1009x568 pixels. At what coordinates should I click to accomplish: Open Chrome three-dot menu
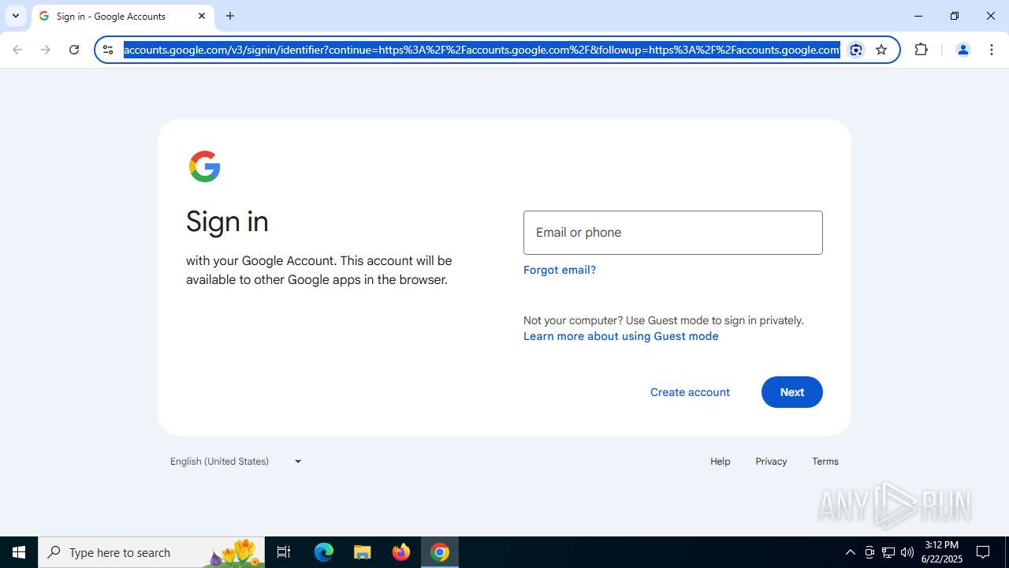tap(992, 50)
